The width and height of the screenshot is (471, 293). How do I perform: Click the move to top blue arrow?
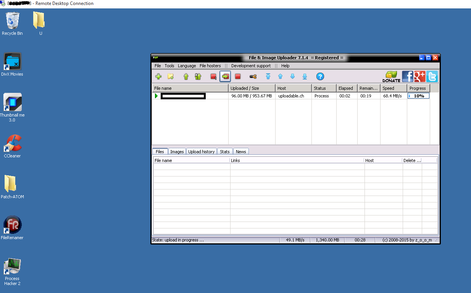(268, 76)
